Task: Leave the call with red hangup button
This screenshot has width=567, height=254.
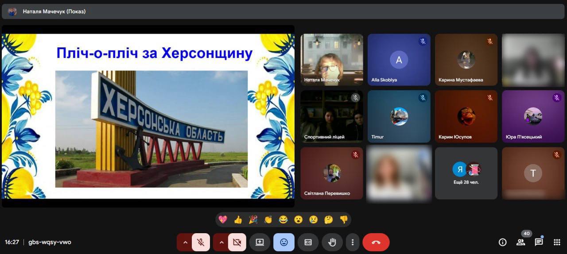Action: tap(376, 242)
